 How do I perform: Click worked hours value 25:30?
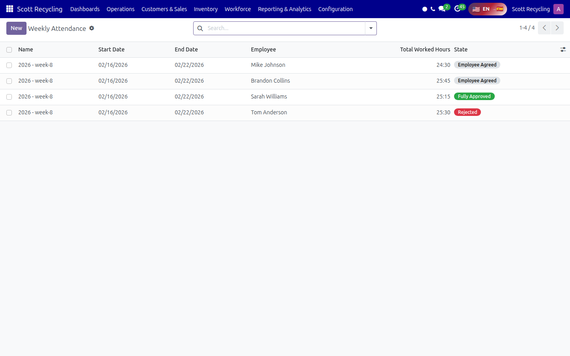443,112
